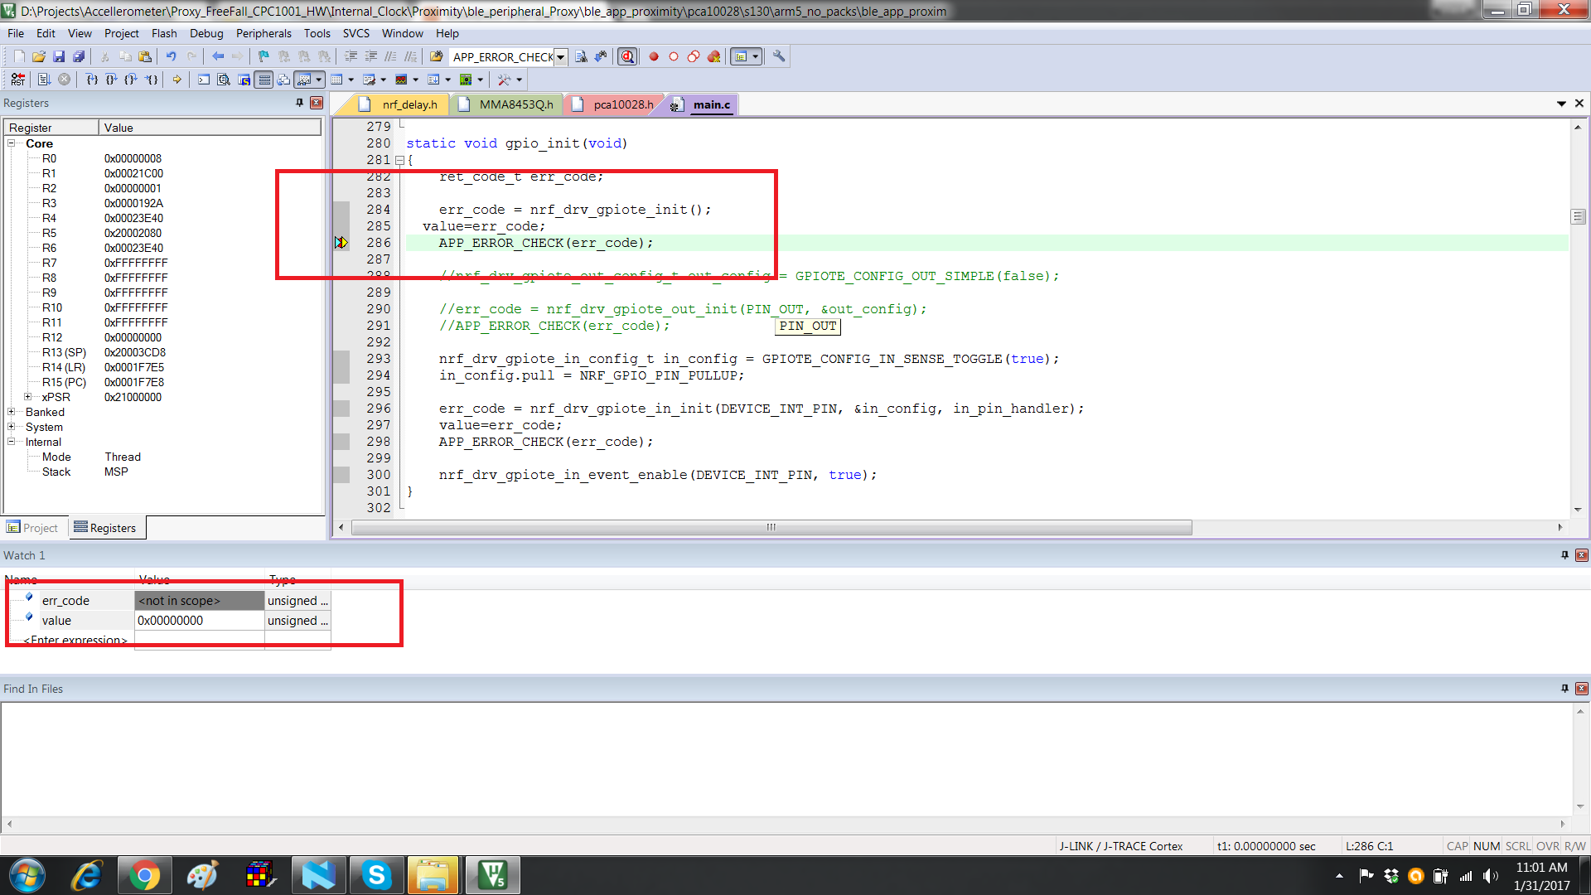The image size is (1591, 895).
Task: Pin the Registers panel
Action: [300, 103]
